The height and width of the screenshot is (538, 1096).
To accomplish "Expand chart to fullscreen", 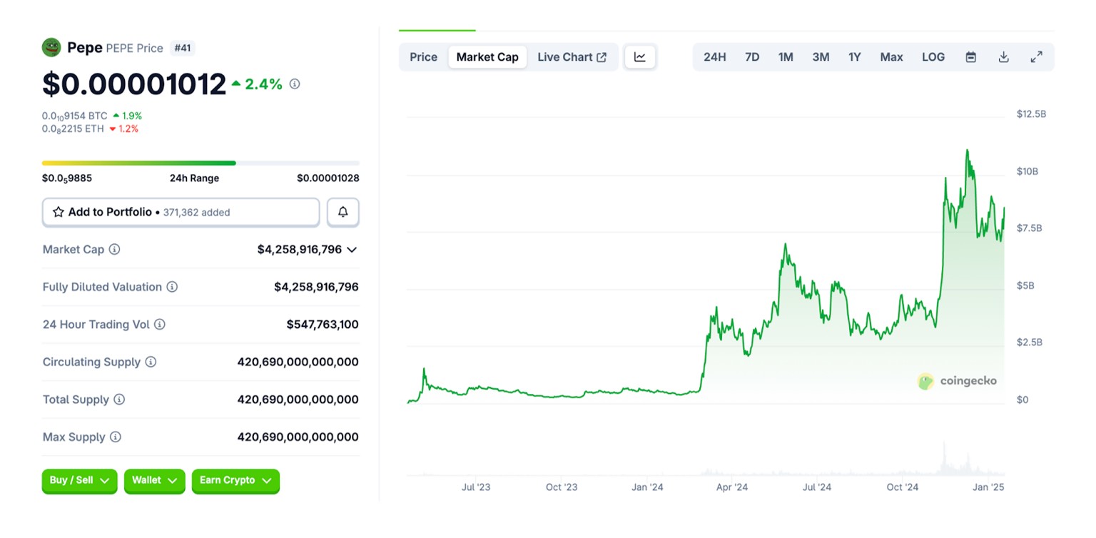I will [x=1037, y=57].
